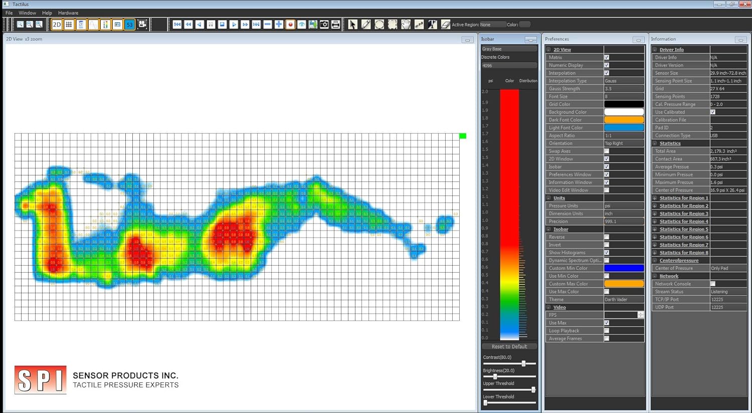
Task: Pause the playback
Action: [211, 25]
